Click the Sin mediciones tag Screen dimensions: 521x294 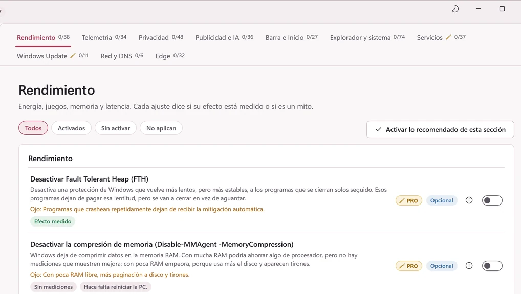coord(53,287)
